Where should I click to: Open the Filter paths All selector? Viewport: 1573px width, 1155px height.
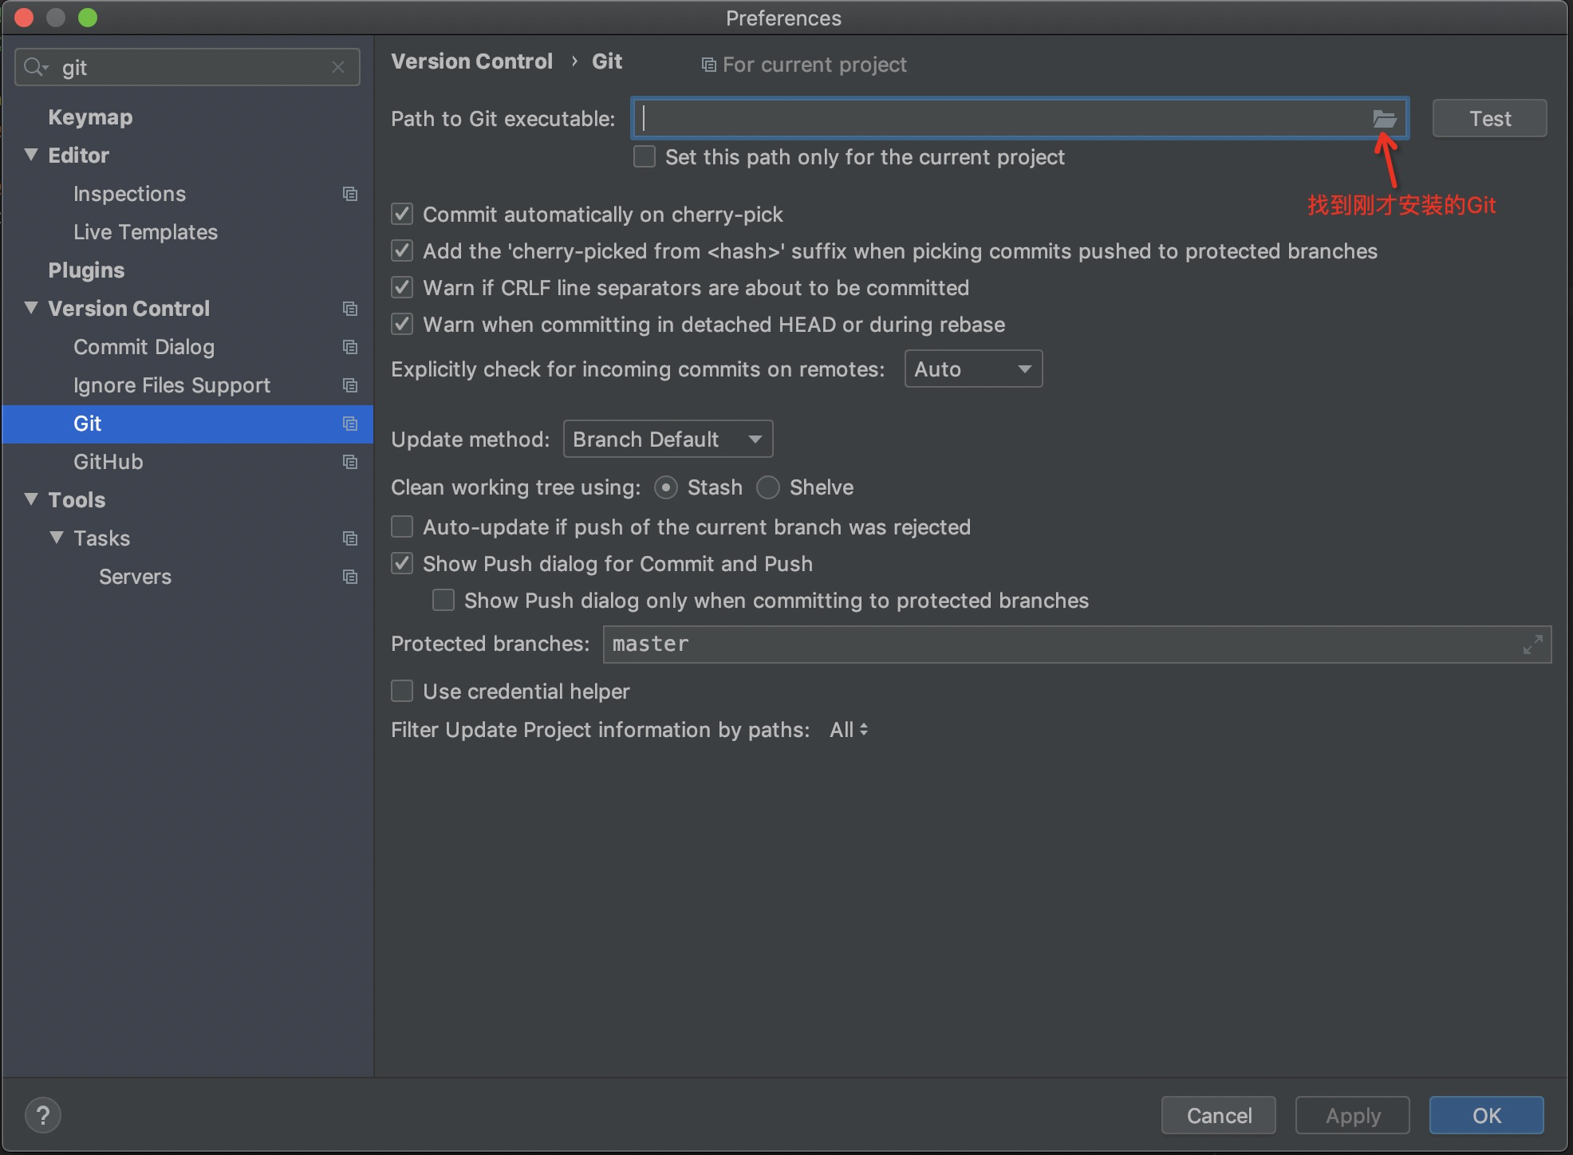click(x=848, y=730)
